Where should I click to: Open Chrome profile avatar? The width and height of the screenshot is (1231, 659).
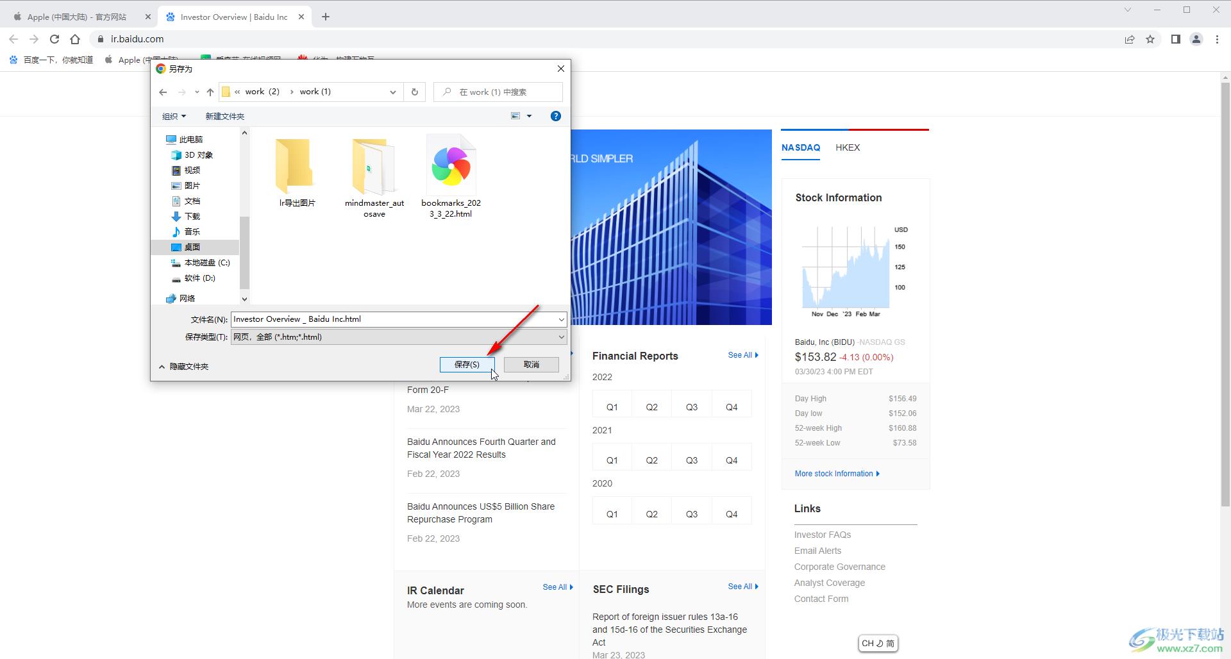1196,39
